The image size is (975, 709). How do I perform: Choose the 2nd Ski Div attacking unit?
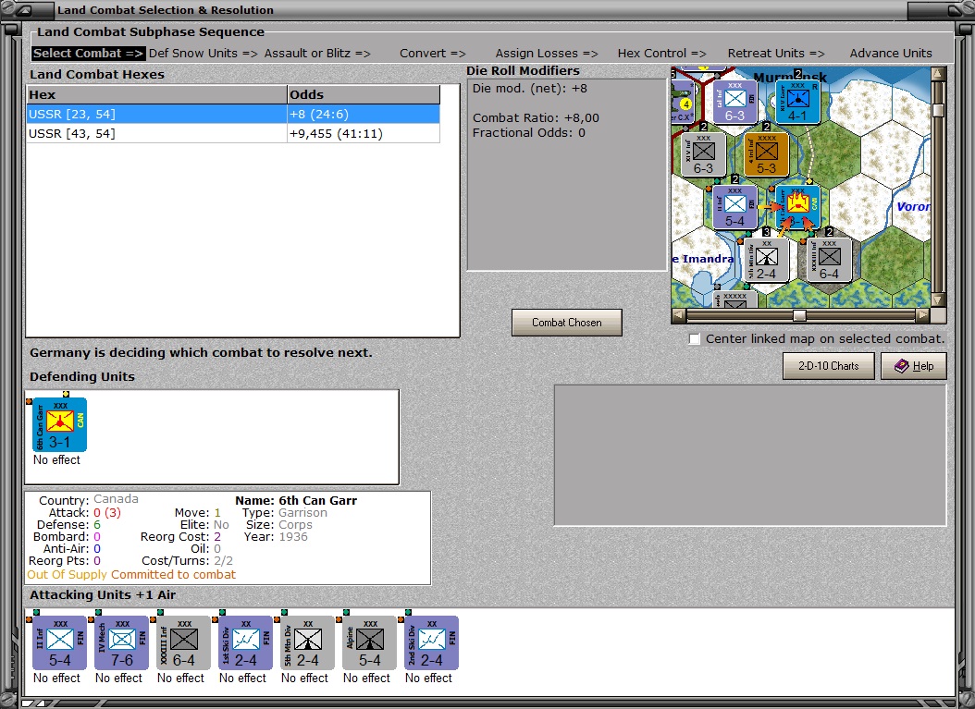click(x=431, y=642)
